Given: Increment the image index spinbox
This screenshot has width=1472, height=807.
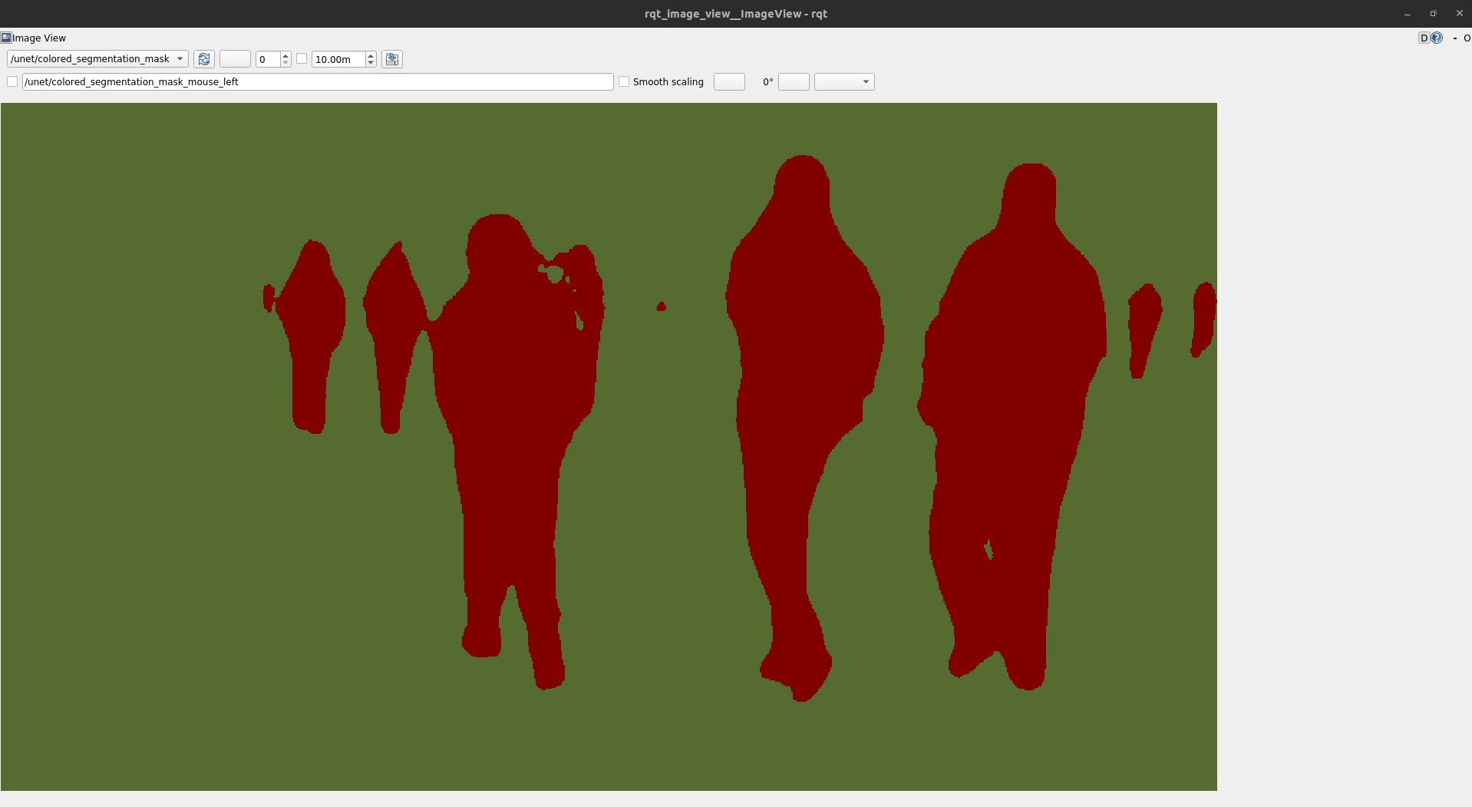Looking at the screenshot, I should click(285, 55).
